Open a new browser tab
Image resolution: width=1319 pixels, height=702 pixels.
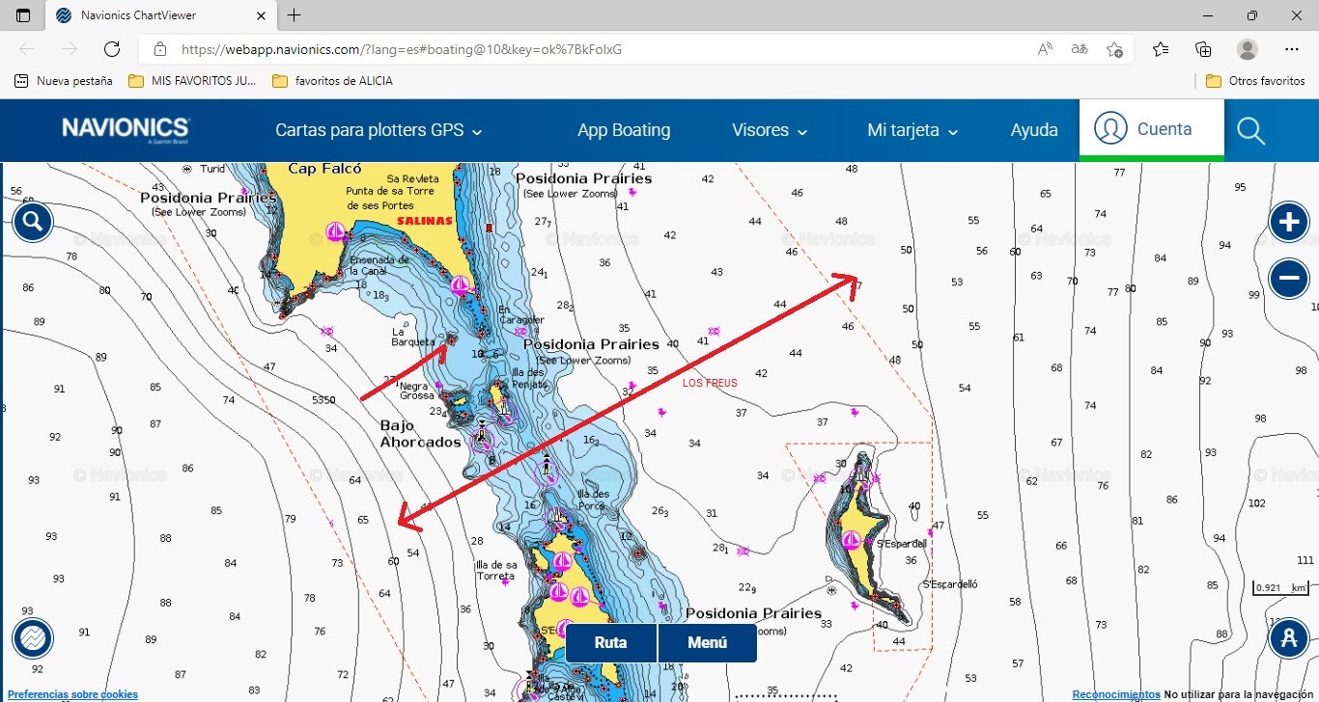[295, 15]
